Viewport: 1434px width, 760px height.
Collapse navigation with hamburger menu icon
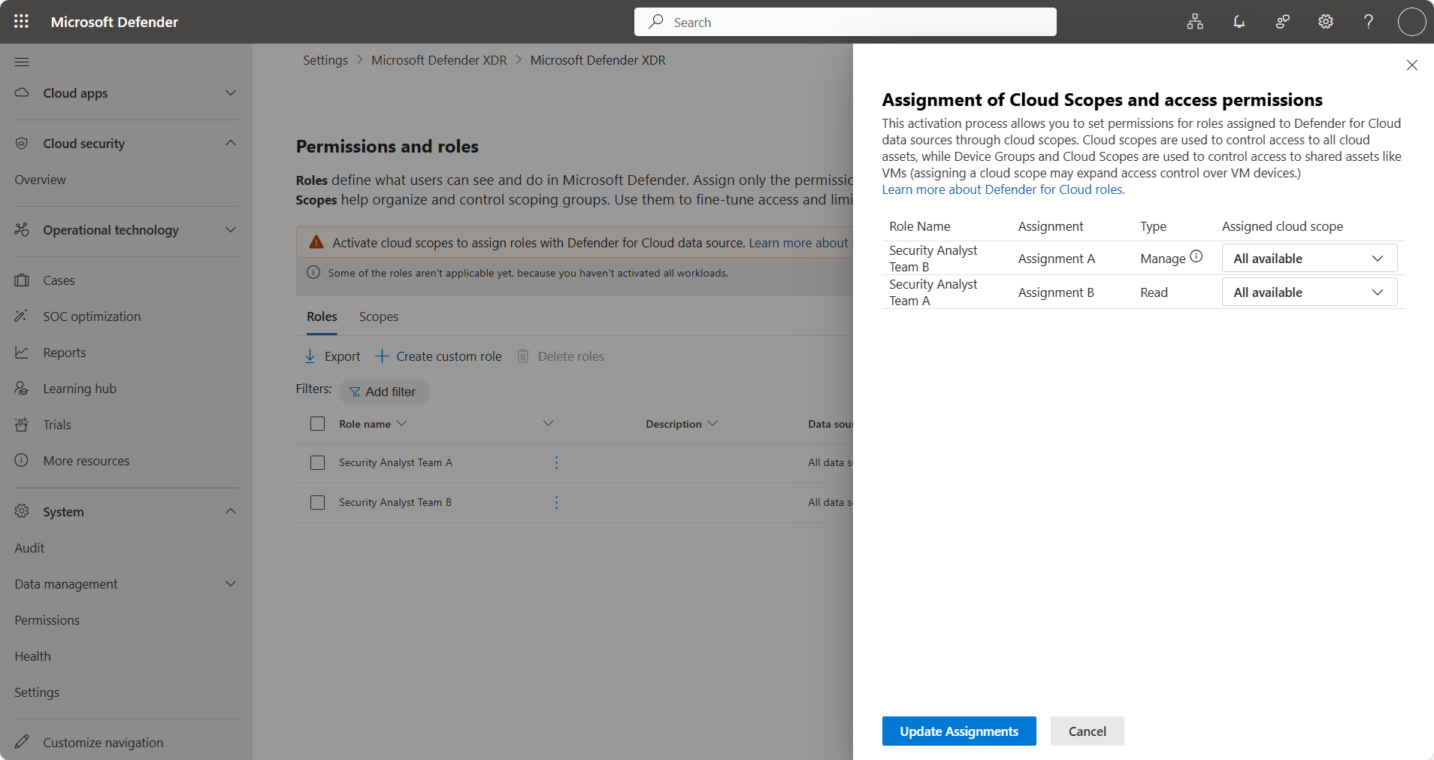tap(22, 62)
